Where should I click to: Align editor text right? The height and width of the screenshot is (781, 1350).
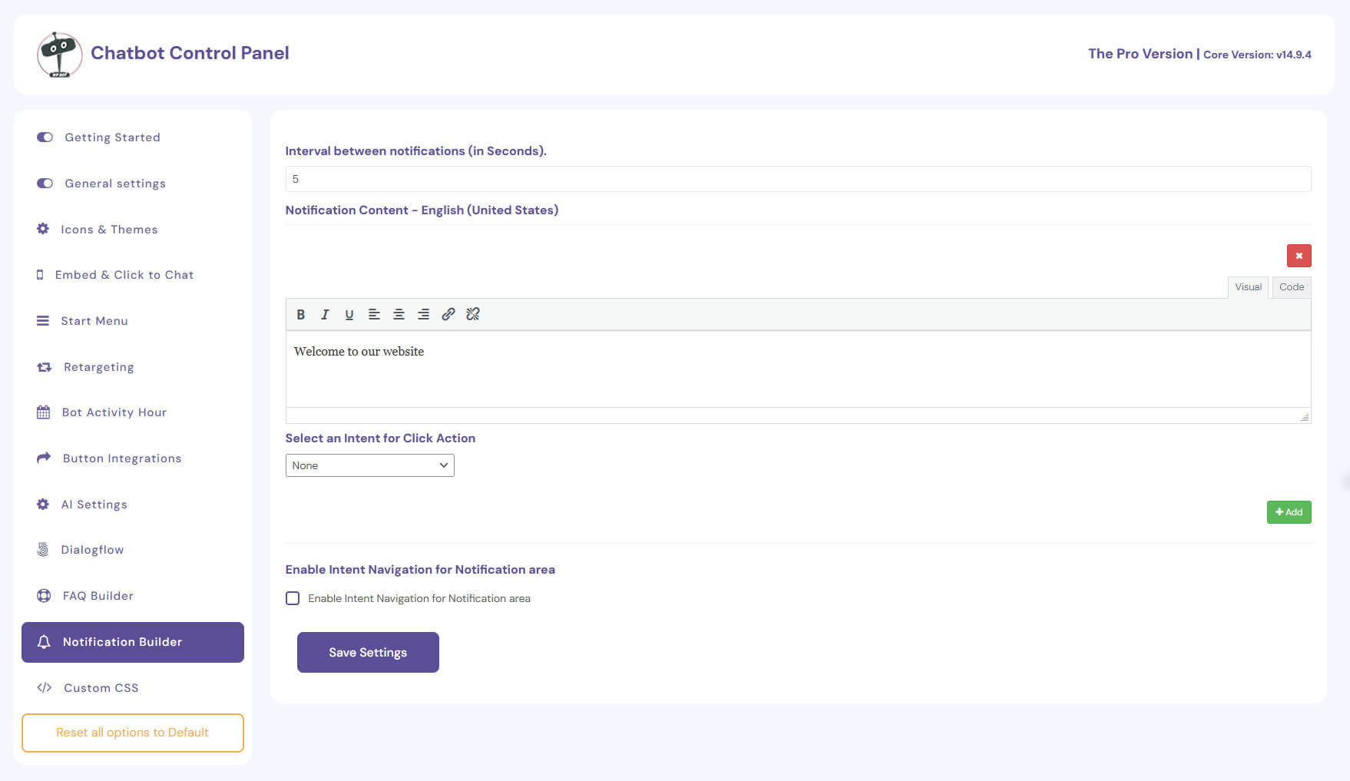click(423, 314)
